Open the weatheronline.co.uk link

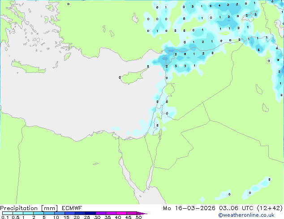(246, 215)
